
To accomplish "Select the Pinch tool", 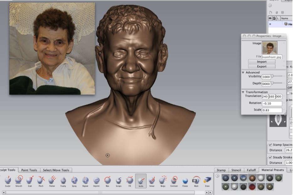I will [x=41, y=182].
